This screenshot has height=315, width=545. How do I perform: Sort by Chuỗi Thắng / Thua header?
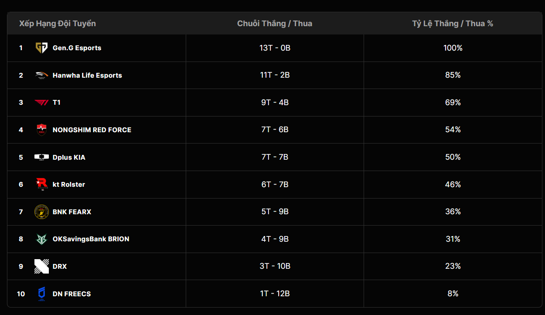tap(275, 24)
